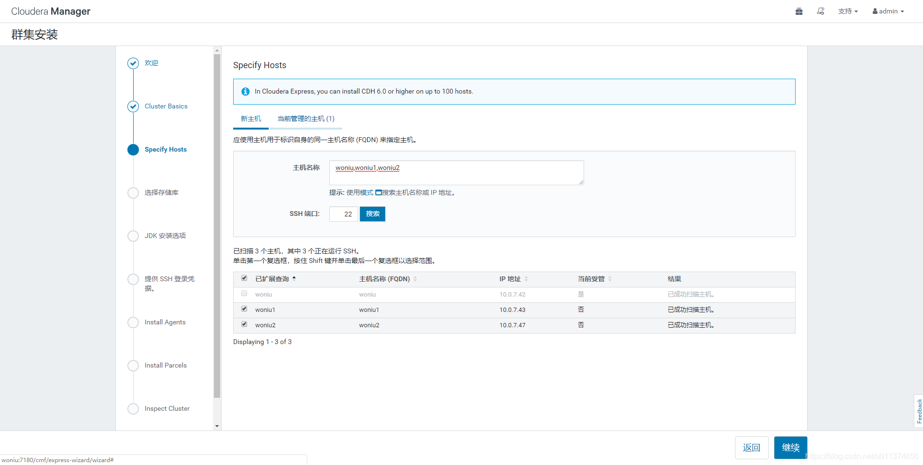
Task: Open the 模式 pattern link
Action: click(367, 192)
